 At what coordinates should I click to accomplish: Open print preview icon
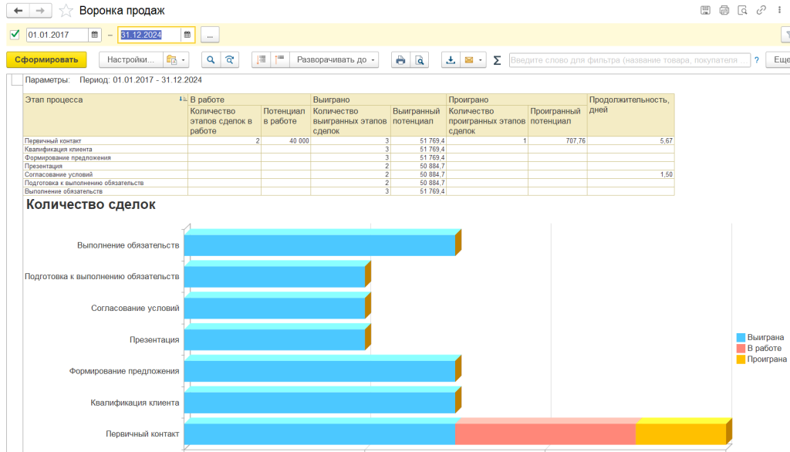point(419,60)
